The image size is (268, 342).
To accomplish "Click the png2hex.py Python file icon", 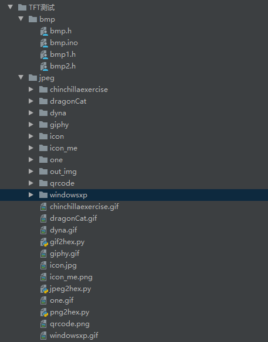I will 44,313.
